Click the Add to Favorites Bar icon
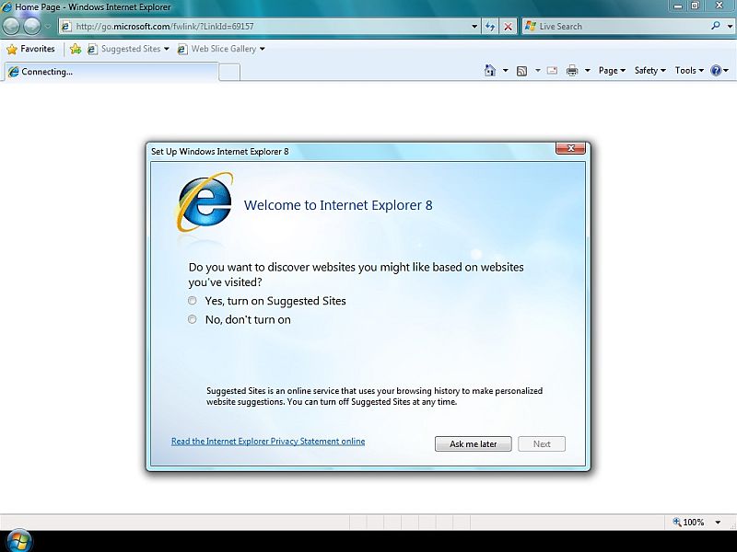The width and height of the screenshot is (737, 552). [x=76, y=49]
